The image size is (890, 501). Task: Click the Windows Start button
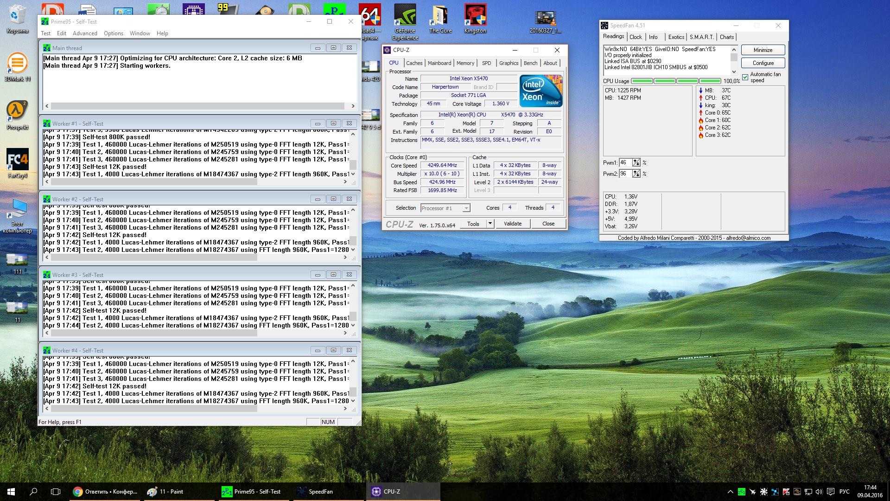point(11,492)
